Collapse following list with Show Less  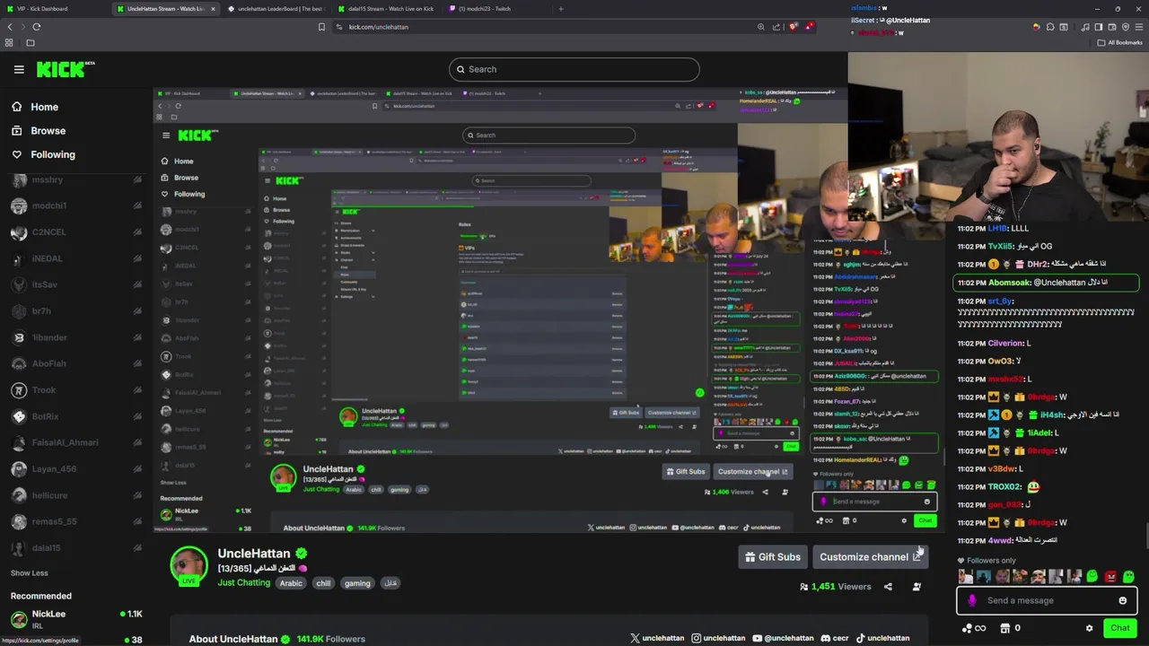click(x=30, y=573)
